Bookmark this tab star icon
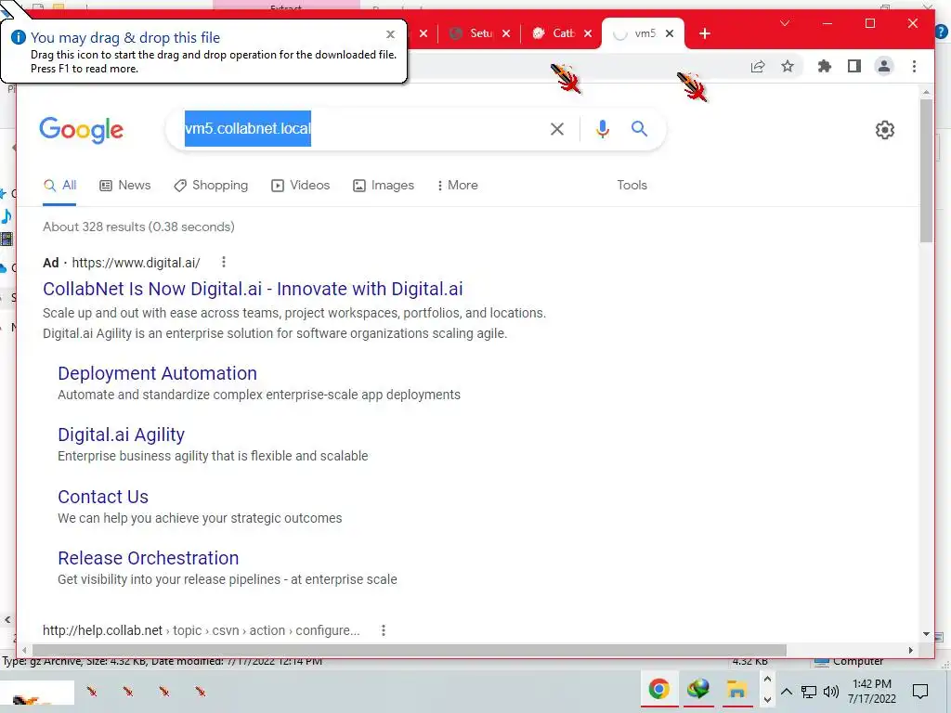This screenshot has width=951, height=713. [x=788, y=66]
